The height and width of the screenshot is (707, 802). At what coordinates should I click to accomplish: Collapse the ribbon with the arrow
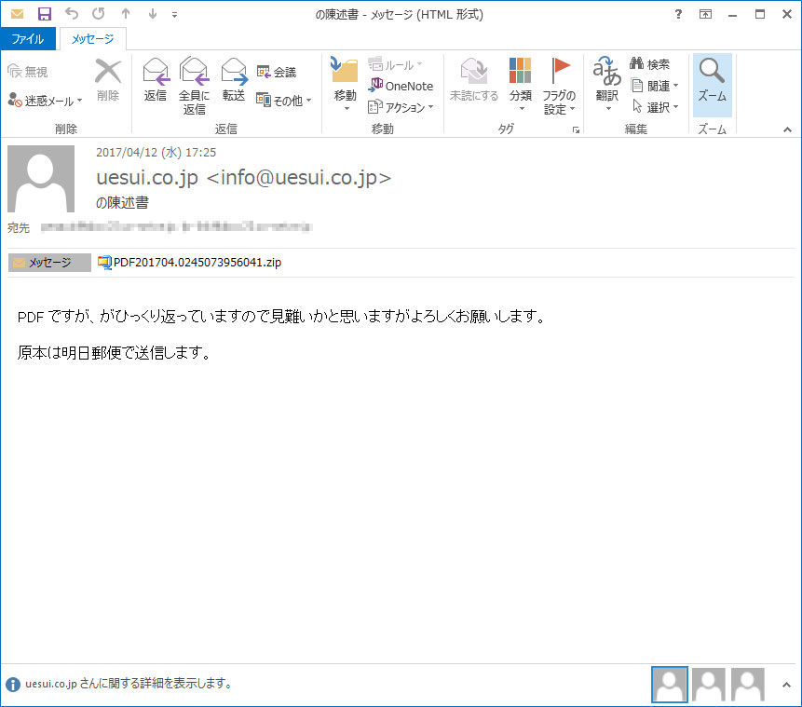tap(787, 129)
